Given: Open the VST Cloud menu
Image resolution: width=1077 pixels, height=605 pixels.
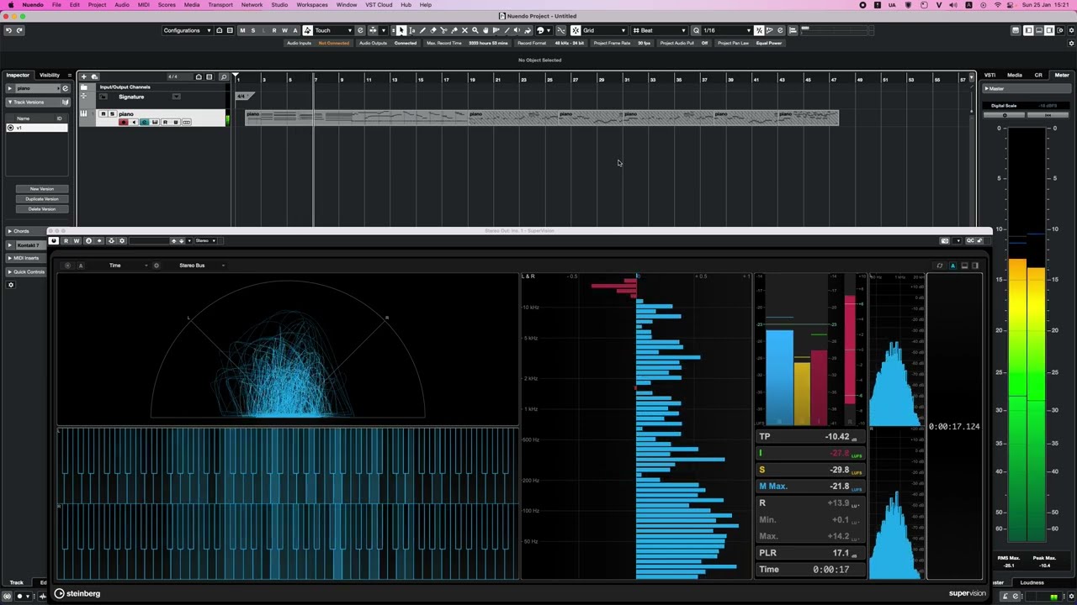Looking at the screenshot, I should pyautogui.click(x=379, y=5).
